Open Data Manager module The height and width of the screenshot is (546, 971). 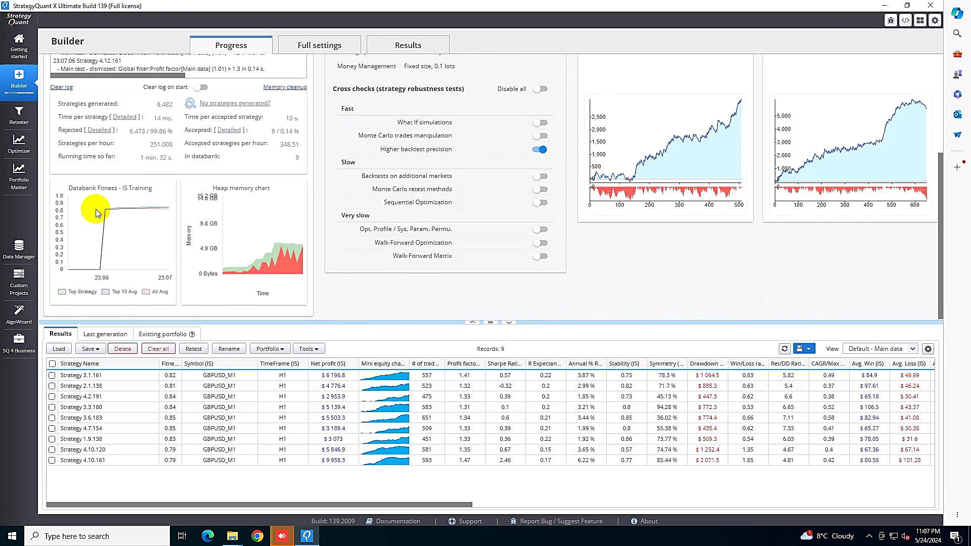[x=19, y=250]
